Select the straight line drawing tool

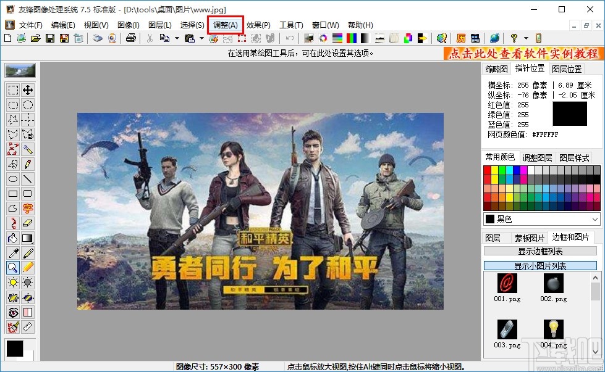click(x=28, y=179)
